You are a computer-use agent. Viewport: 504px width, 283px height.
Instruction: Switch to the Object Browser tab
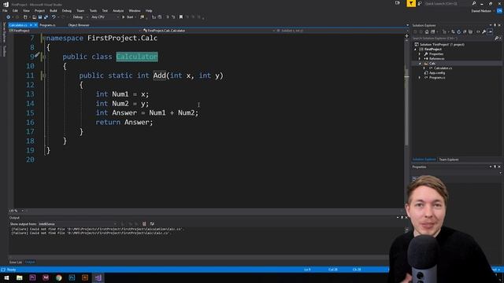[x=79, y=25]
